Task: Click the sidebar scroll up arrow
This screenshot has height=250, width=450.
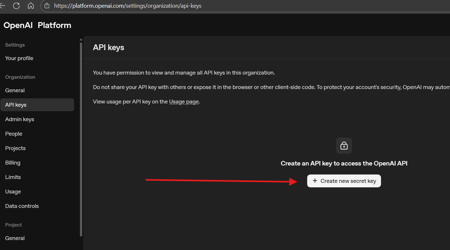Action: (x=81, y=40)
